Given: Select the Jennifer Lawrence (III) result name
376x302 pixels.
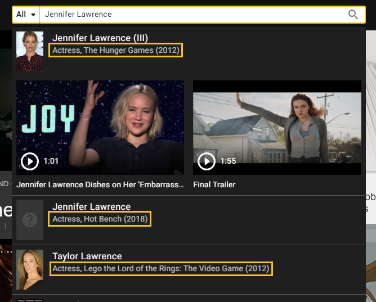Looking at the screenshot, I should [100, 38].
